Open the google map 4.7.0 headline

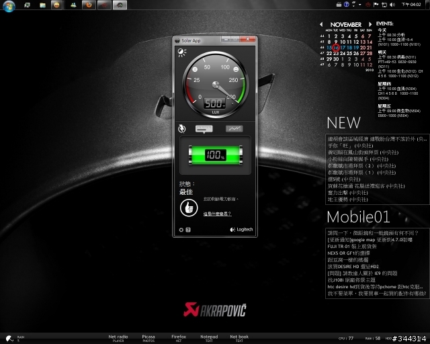[x=370, y=240]
